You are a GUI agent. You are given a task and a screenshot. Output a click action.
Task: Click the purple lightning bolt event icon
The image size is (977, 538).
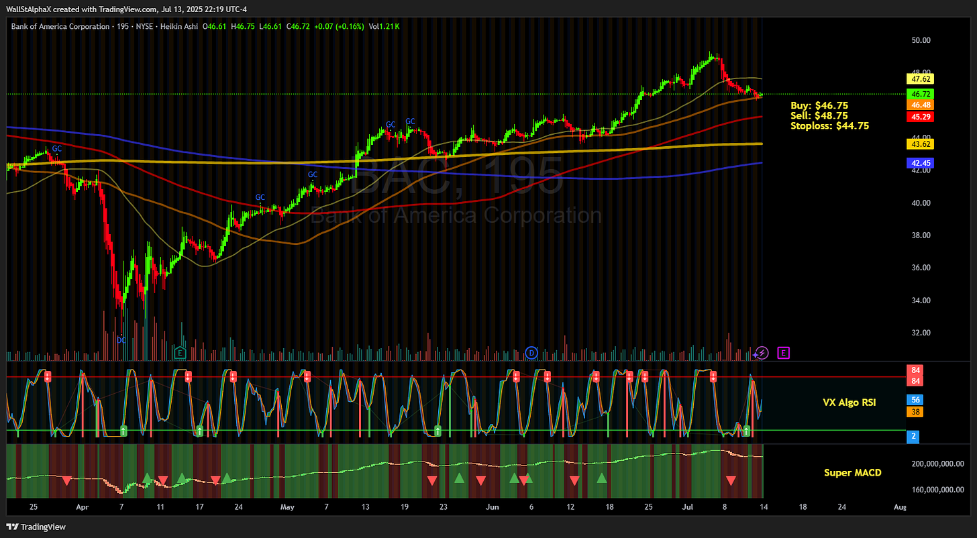[x=761, y=352]
